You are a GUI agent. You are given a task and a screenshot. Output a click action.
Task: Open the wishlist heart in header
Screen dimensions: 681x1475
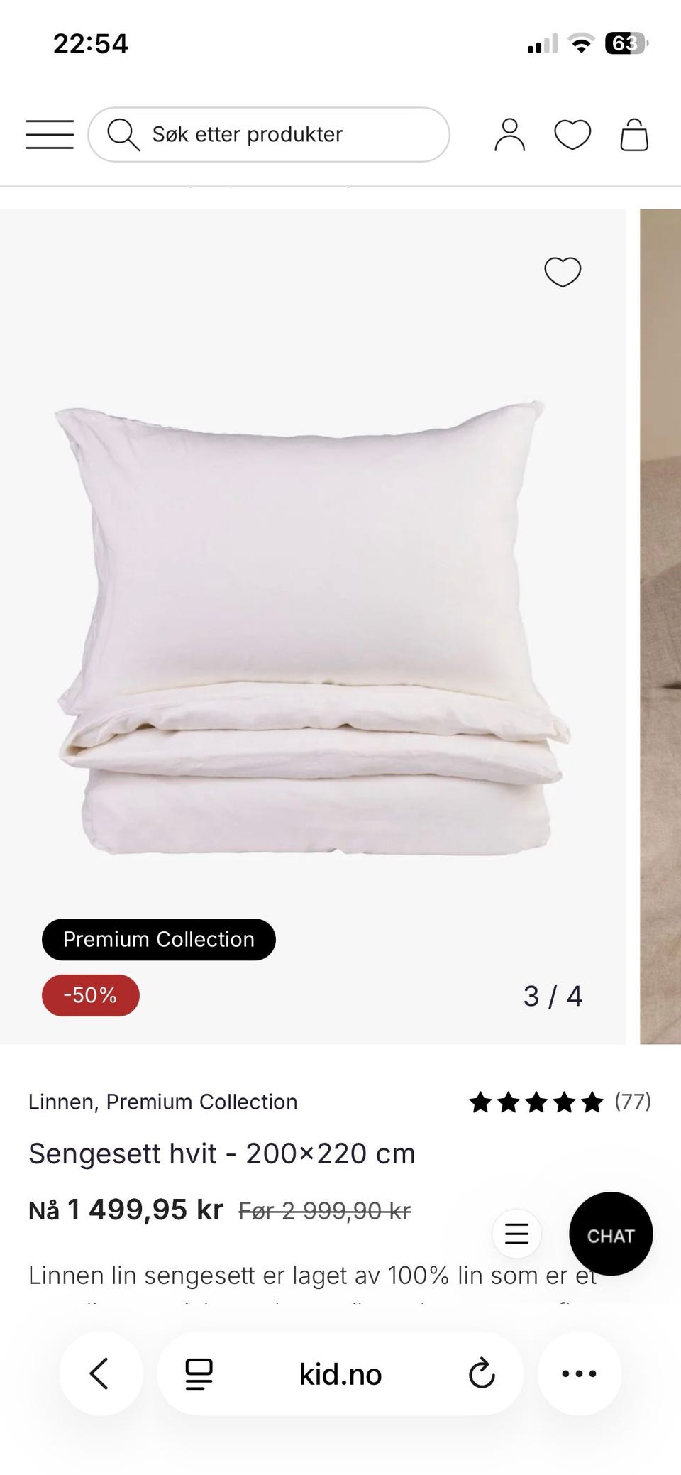[572, 135]
